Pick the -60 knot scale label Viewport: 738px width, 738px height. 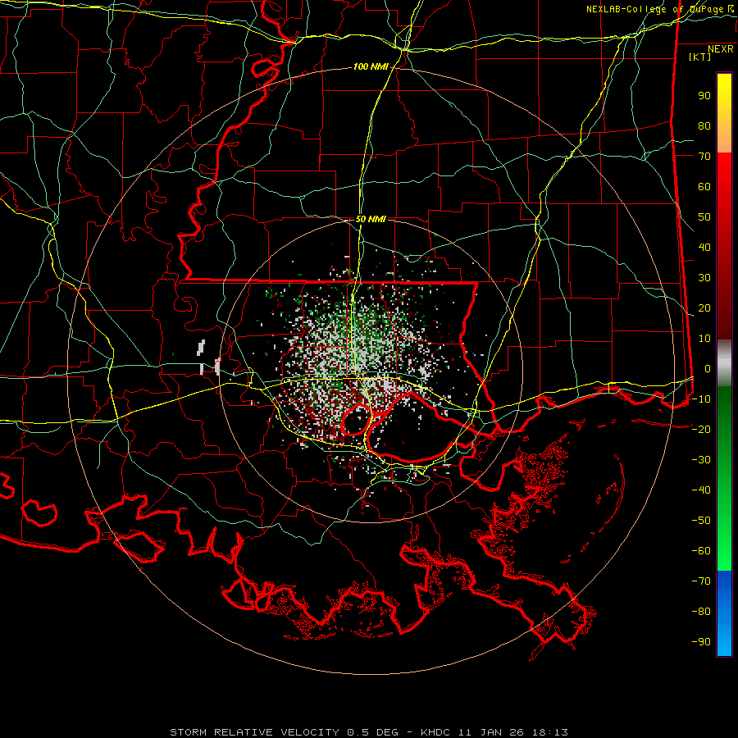pos(701,551)
